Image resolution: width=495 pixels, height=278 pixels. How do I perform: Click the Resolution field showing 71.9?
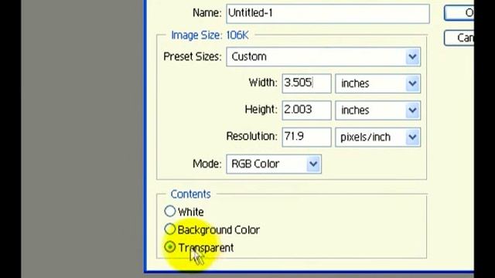click(306, 137)
